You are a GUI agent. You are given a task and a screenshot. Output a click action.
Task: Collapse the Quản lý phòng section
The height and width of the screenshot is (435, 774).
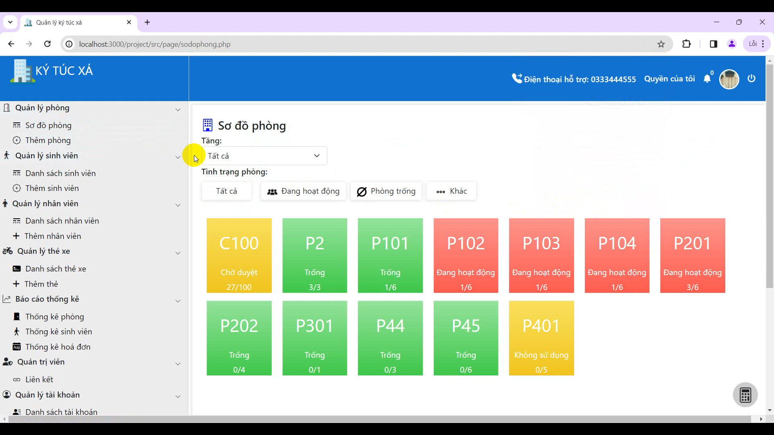click(178, 110)
